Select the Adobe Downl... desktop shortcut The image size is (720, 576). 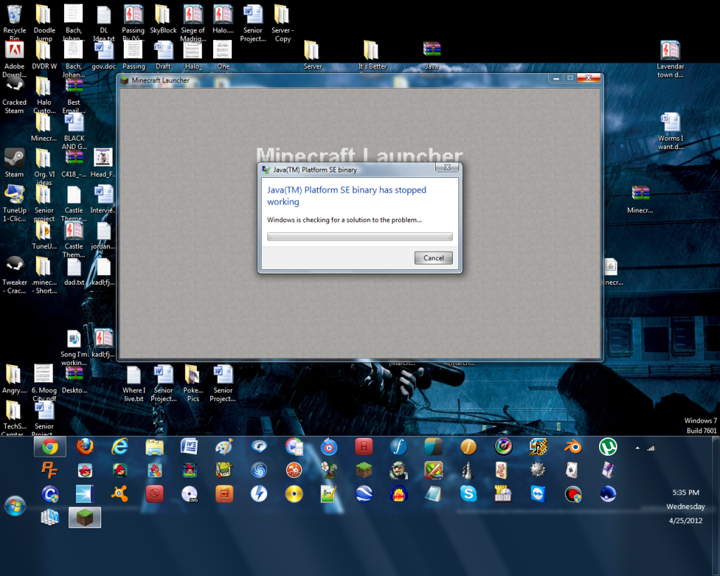click(15, 60)
